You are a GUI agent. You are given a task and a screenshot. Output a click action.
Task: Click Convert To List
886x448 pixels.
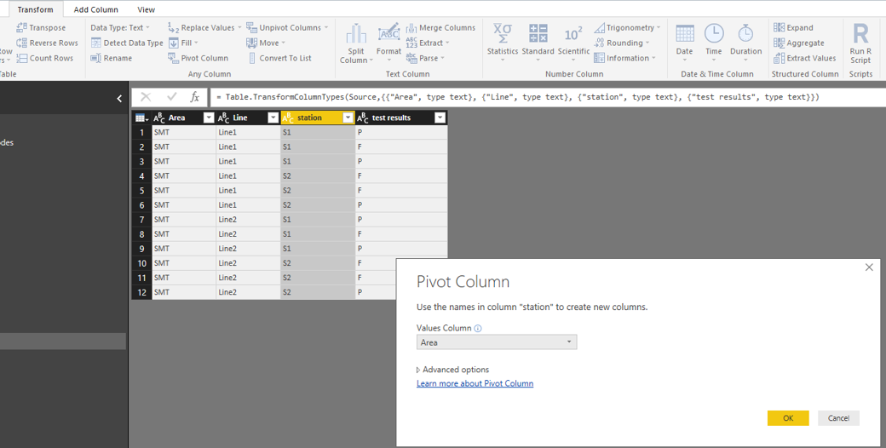[279, 58]
